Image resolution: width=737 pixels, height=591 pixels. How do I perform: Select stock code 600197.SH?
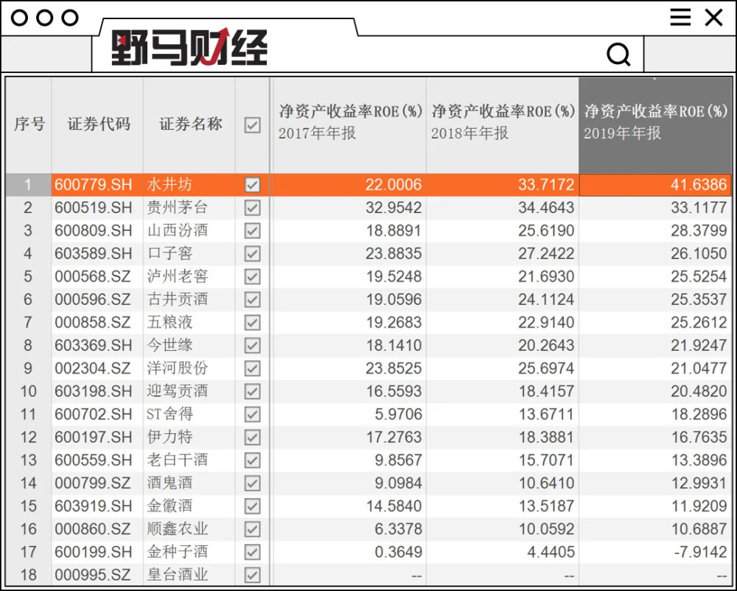94,438
